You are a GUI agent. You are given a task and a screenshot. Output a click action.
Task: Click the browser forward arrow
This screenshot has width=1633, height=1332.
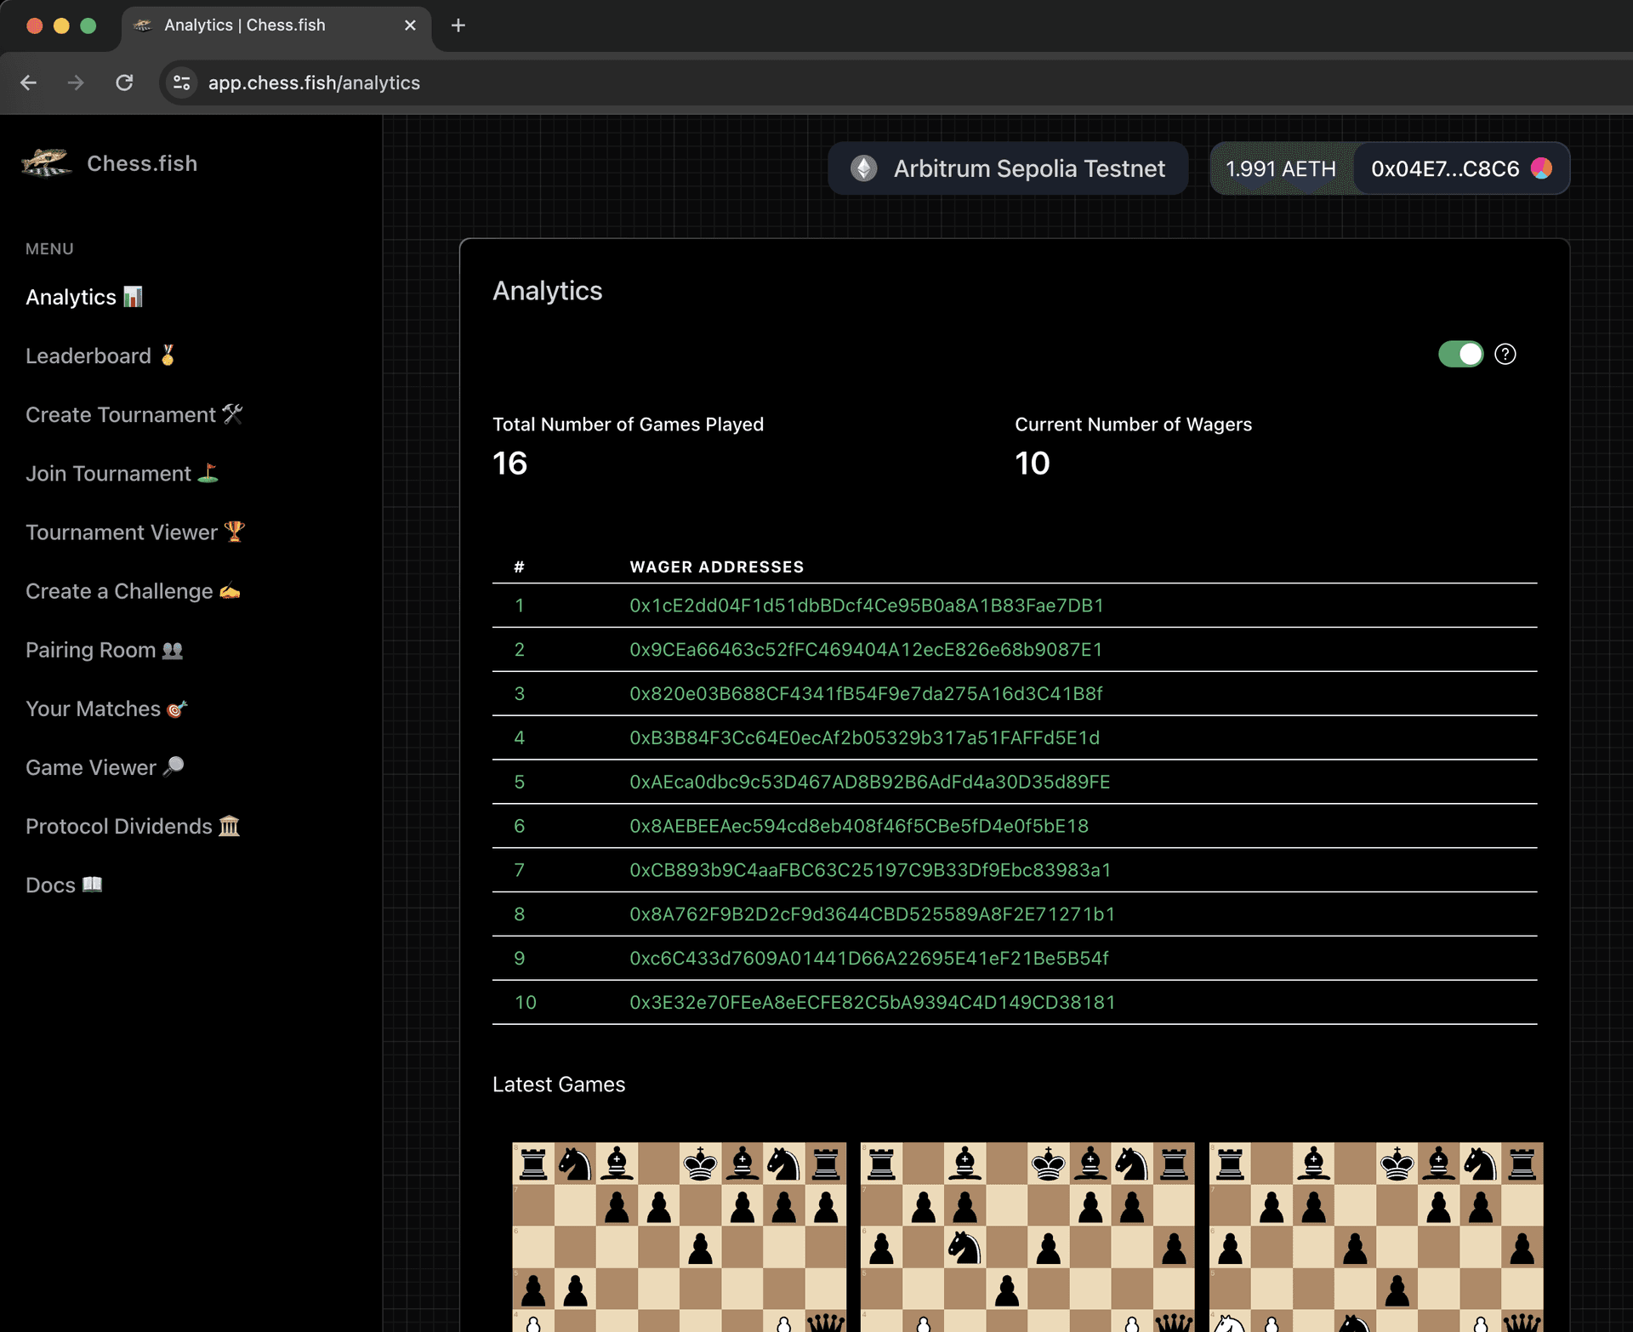pos(76,83)
